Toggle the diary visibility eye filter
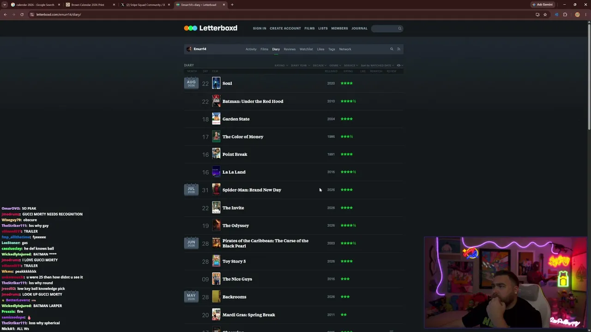 (x=399, y=65)
